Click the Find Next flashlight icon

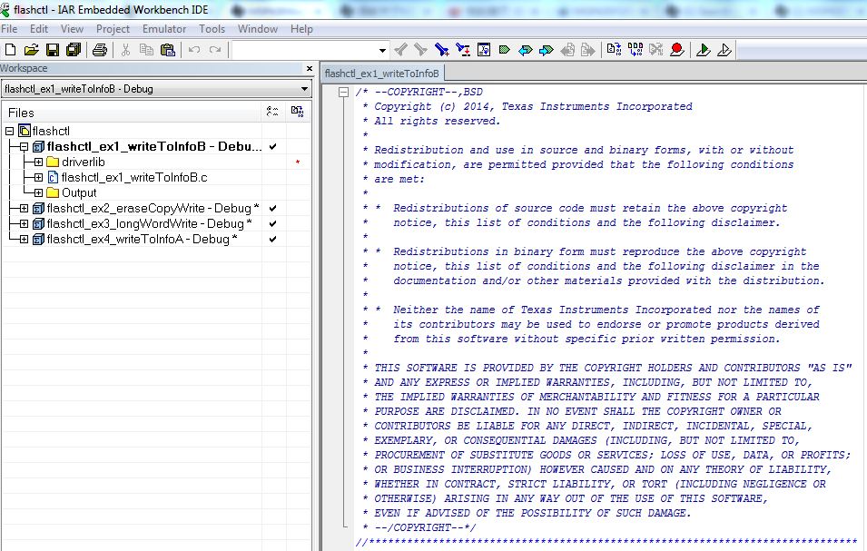420,50
